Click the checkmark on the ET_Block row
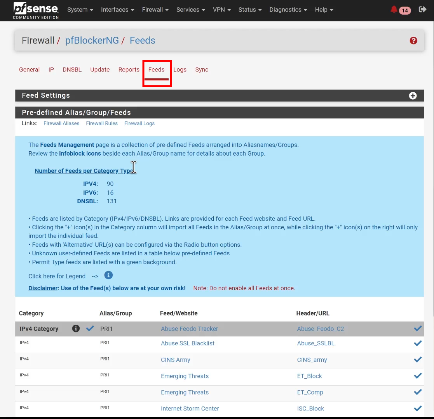 tap(418, 376)
